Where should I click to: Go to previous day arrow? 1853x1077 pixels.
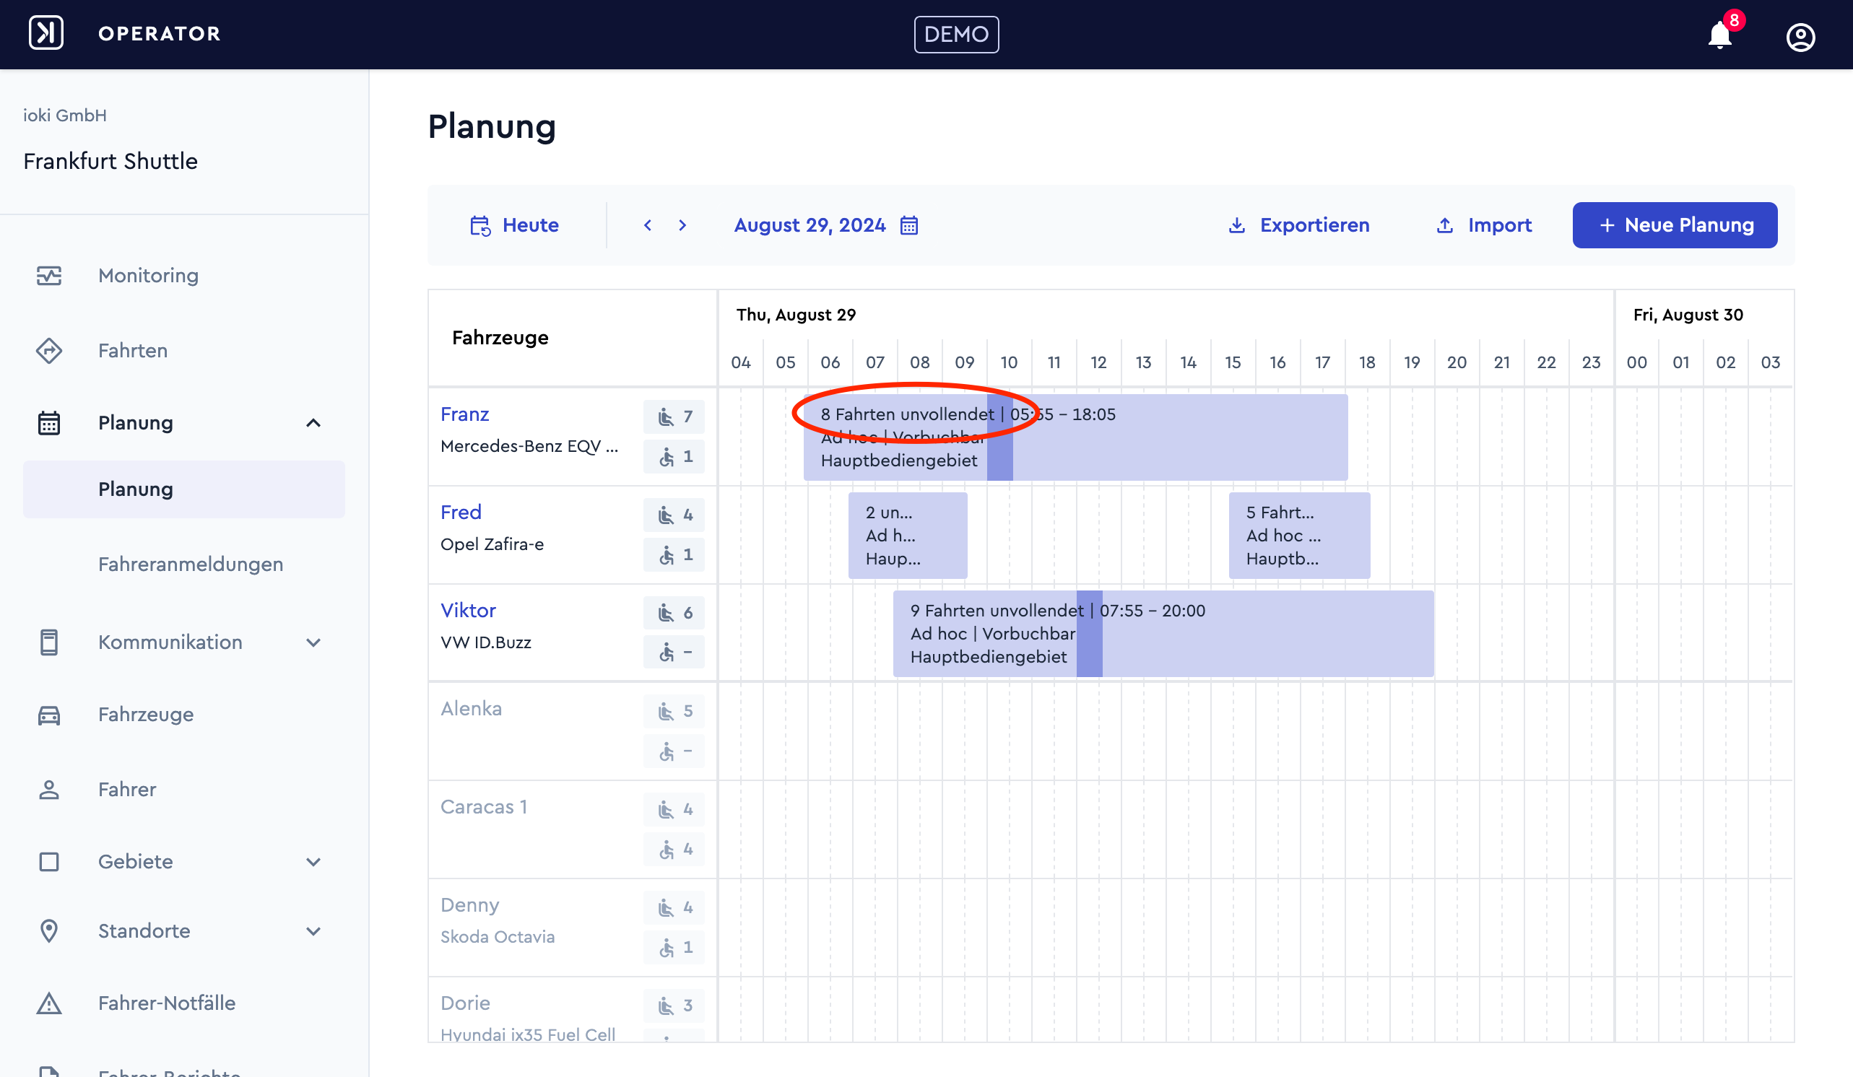(648, 225)
